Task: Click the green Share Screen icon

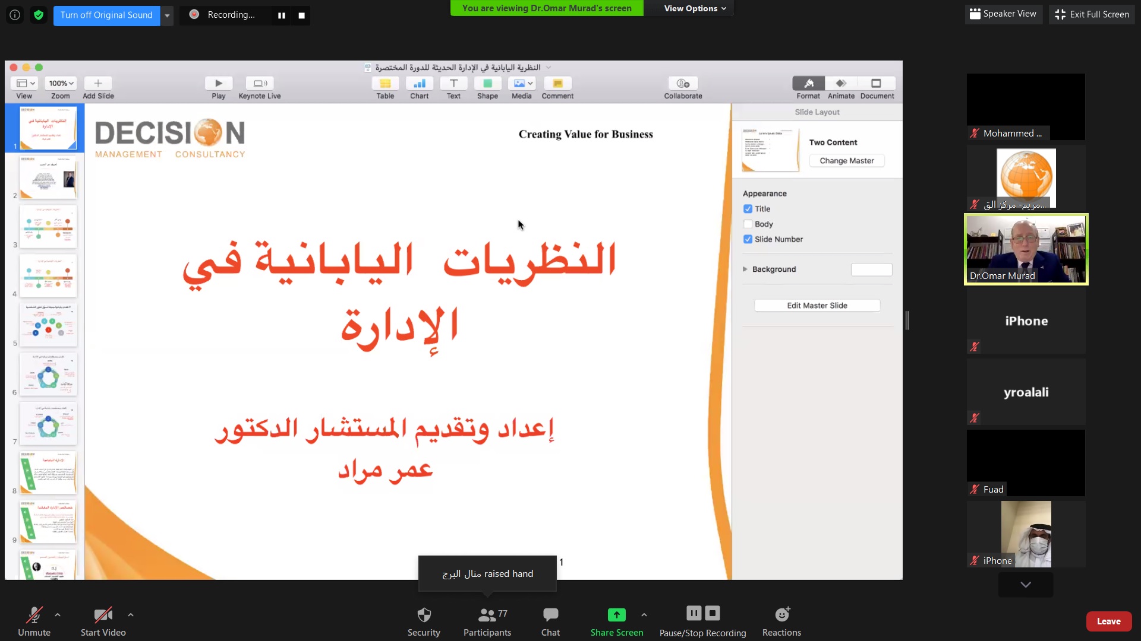Action: [x=616, y=615]
